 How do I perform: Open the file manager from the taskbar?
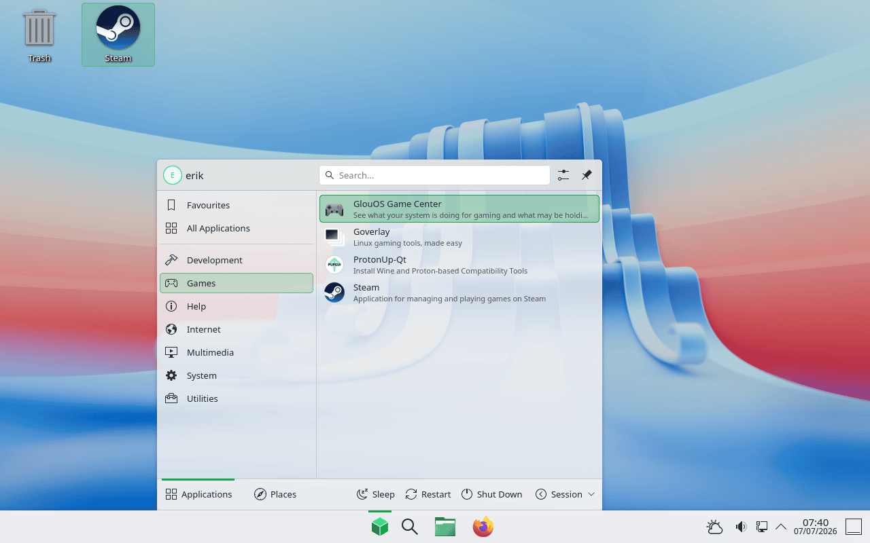click(x=445, y=527)
